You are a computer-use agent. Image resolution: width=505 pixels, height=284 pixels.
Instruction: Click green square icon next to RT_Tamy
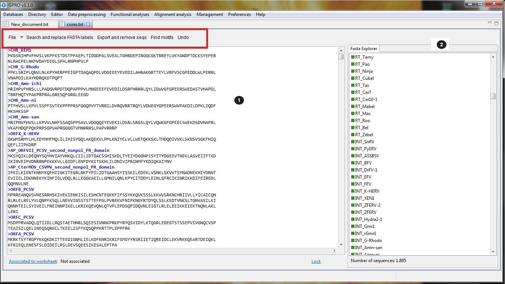[353, 57]
